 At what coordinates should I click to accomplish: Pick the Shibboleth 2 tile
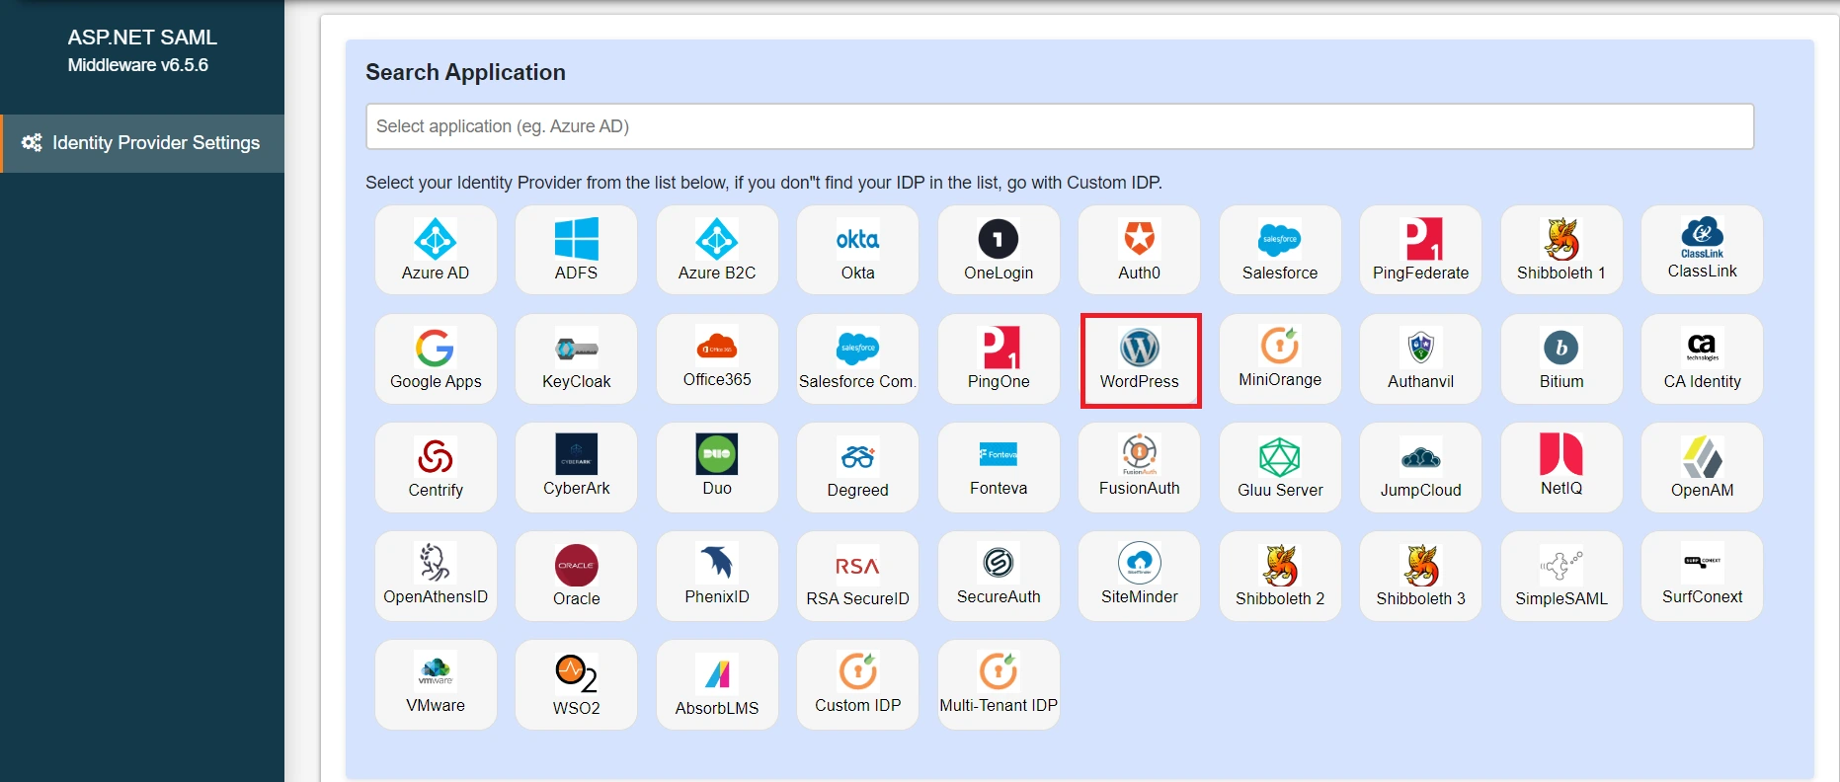1280,576
